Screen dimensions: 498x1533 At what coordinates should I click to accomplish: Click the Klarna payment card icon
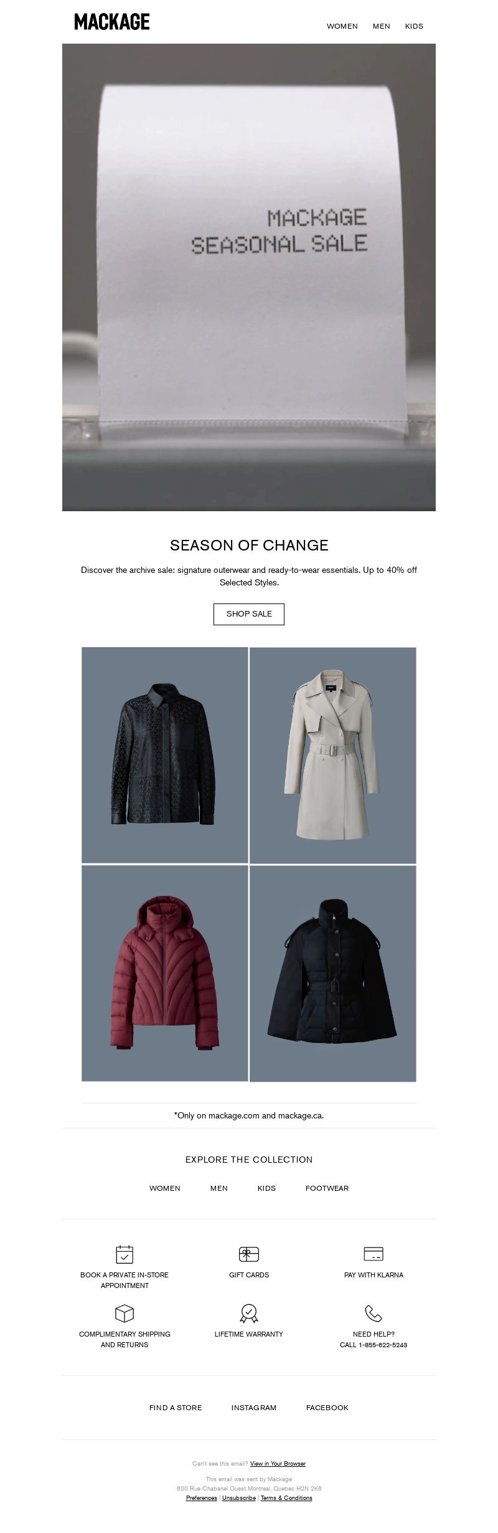click(x=374, y=1254)
